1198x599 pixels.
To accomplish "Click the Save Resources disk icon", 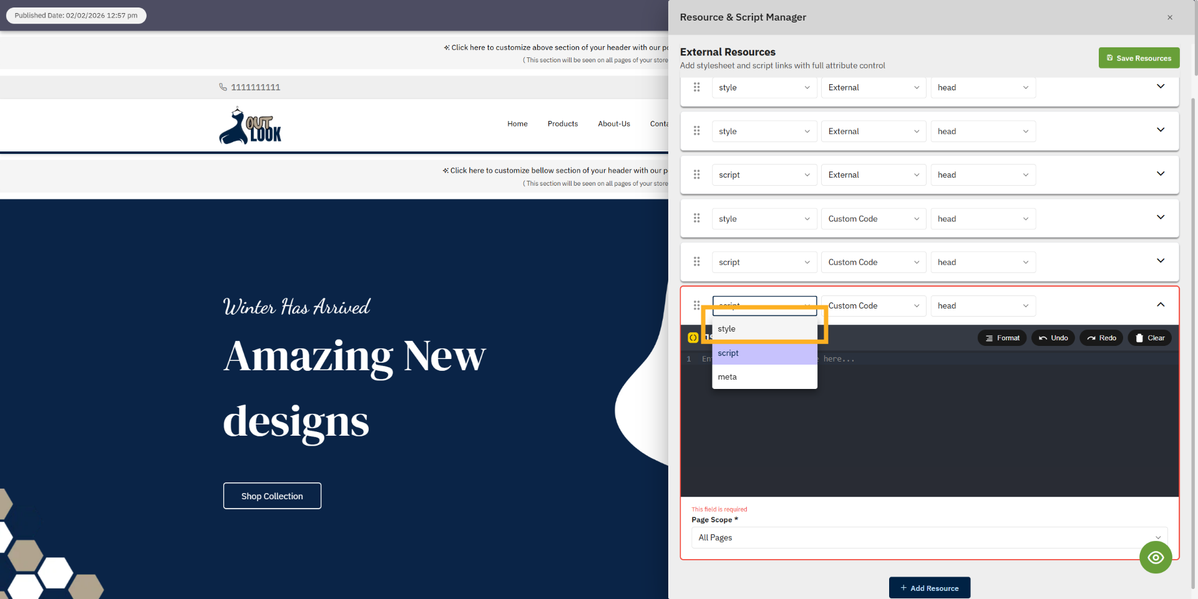I will click(1109, 58).
